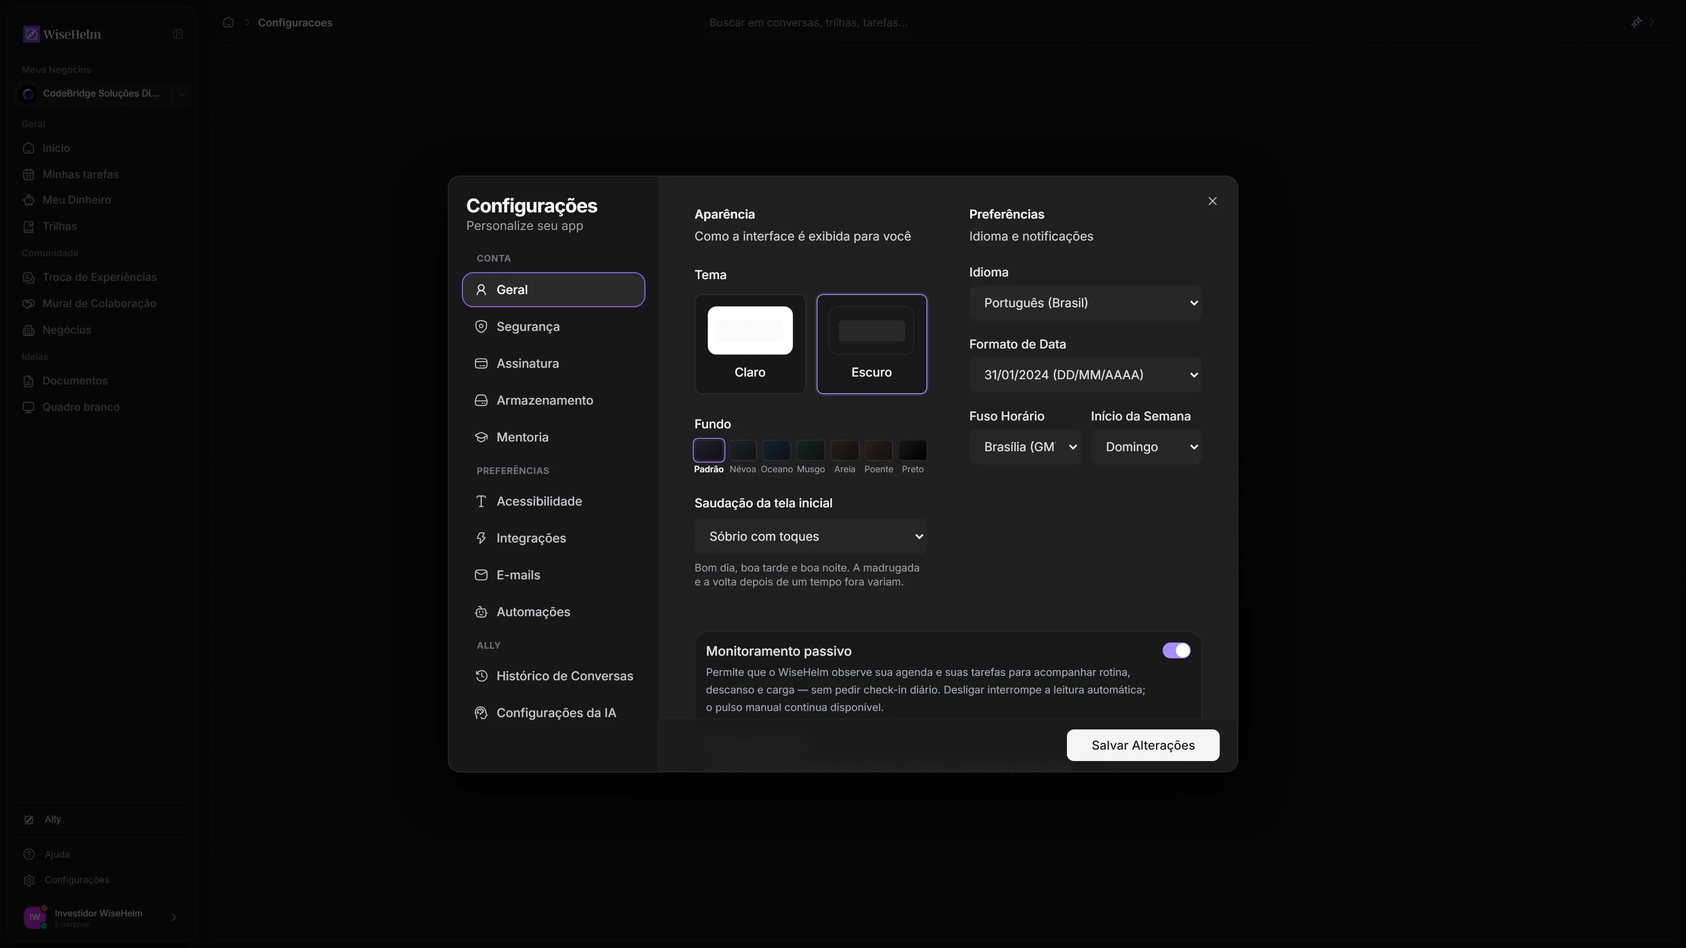
Task: Click the Integrações lightning icon
Action: (481, 538)
